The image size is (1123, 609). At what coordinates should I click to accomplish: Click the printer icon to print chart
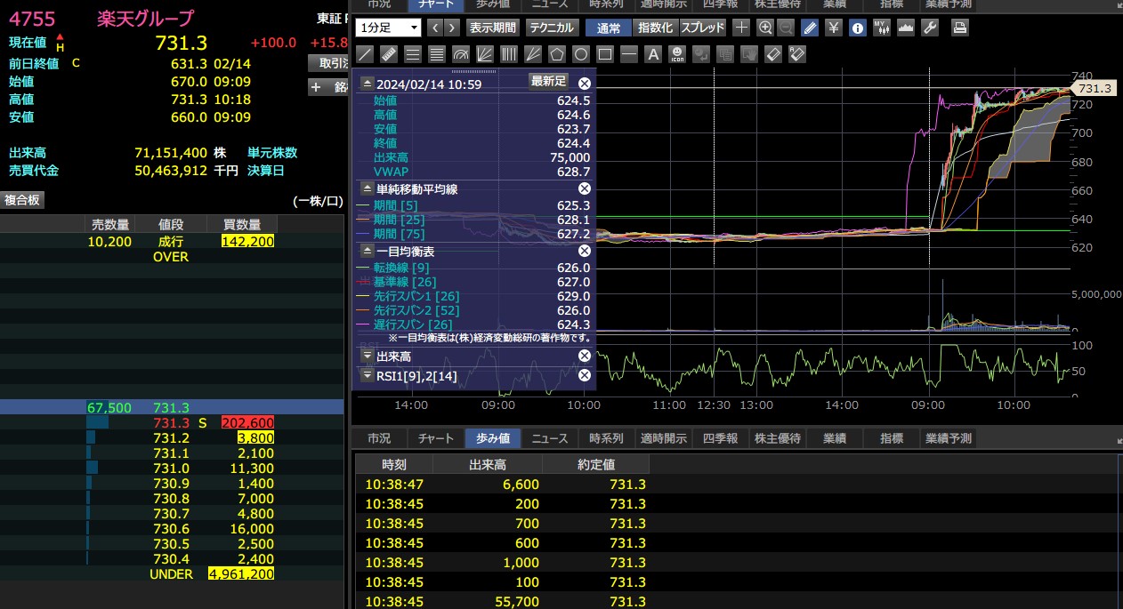click(960, 28)
